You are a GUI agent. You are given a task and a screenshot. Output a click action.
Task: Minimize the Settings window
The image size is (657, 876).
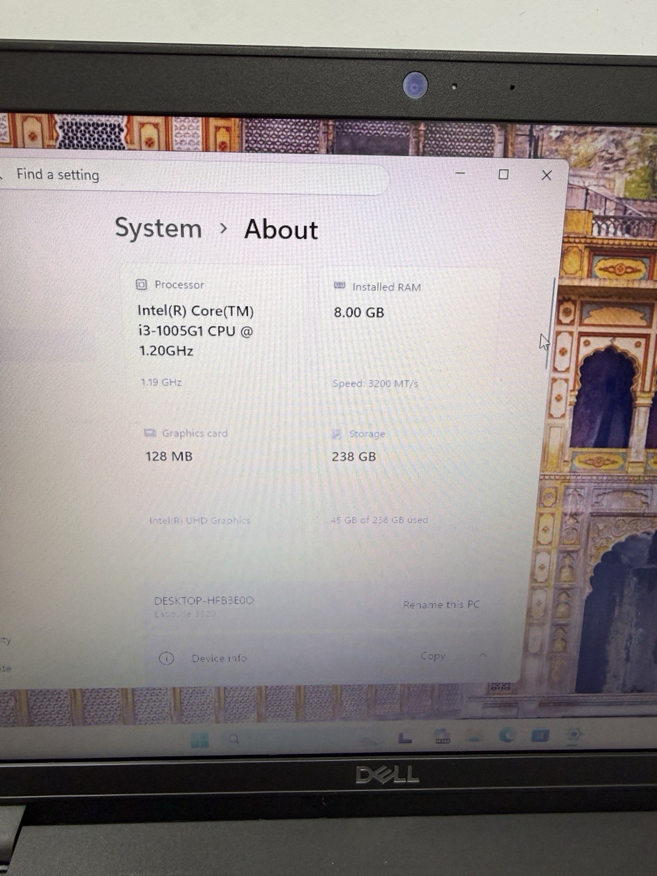tap(460, 173)
